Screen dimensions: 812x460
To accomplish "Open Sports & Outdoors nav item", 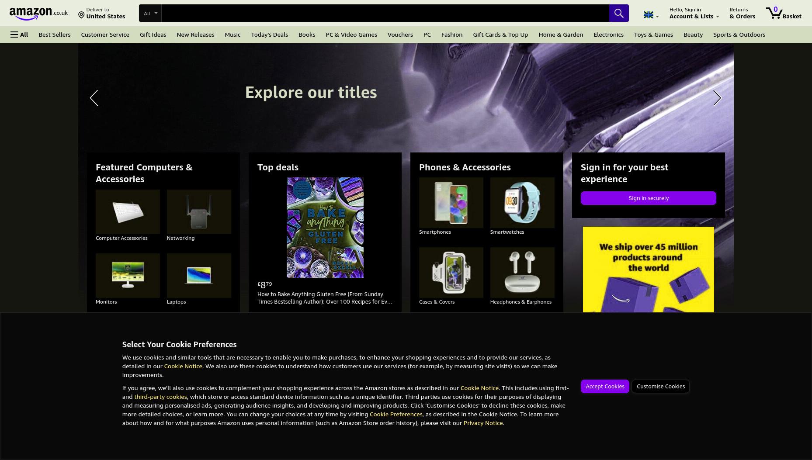I will (739, 35).
